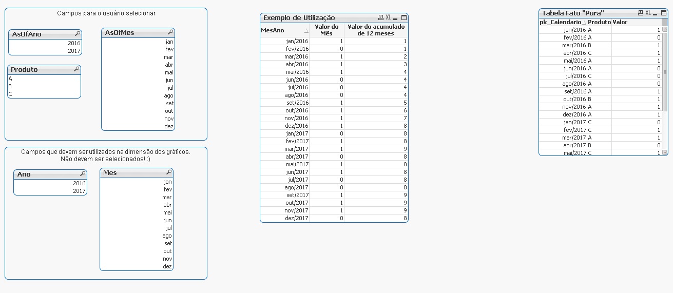Print the Tabela Fato "Pura" table
The width and height of the screenshot is (673, 293).
coord(641,12)
